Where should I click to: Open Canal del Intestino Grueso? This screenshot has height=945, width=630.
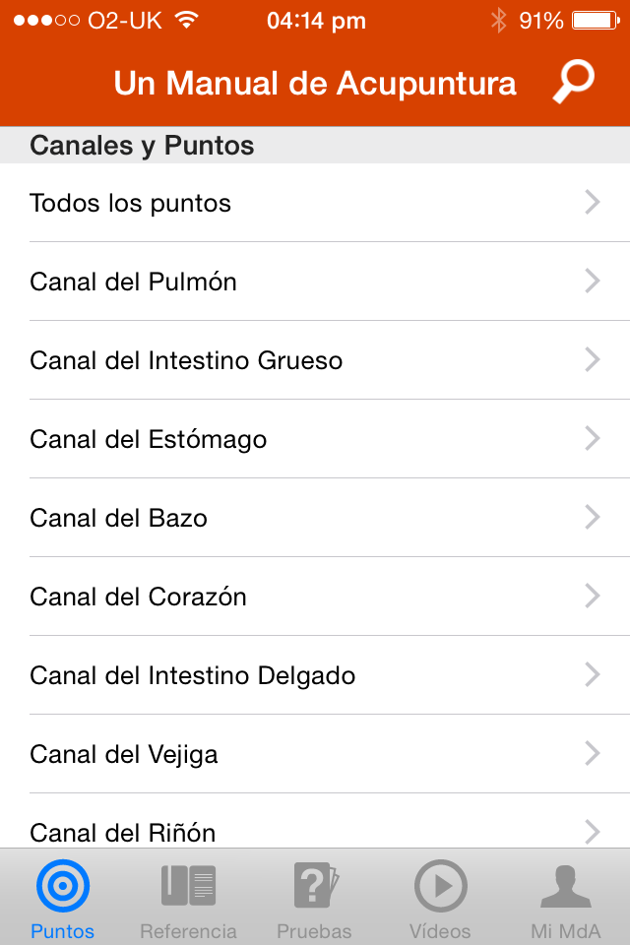(x=315, y=360)
